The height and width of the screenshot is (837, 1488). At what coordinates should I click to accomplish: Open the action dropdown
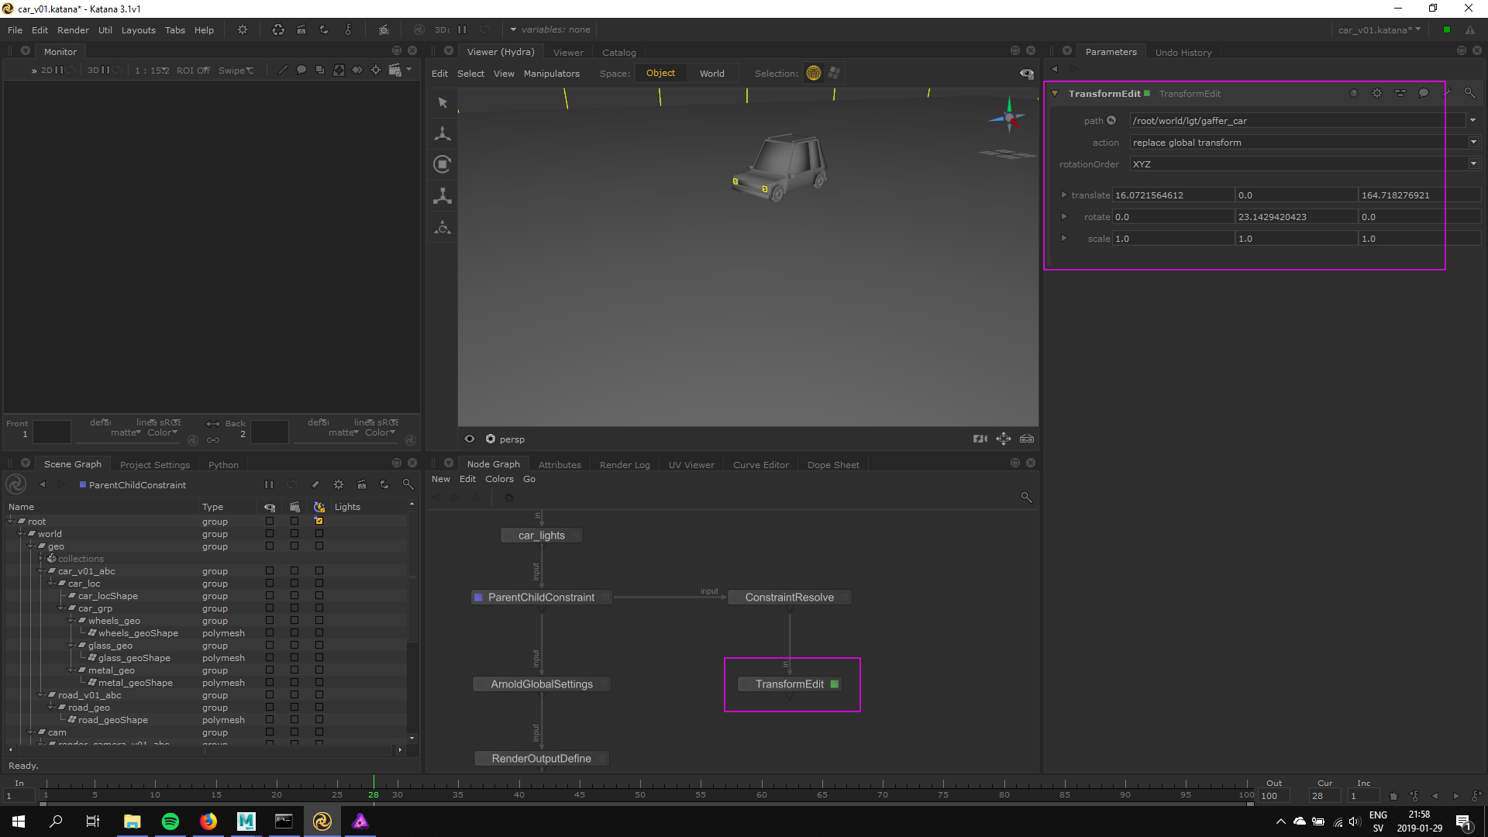point(1473,143)
